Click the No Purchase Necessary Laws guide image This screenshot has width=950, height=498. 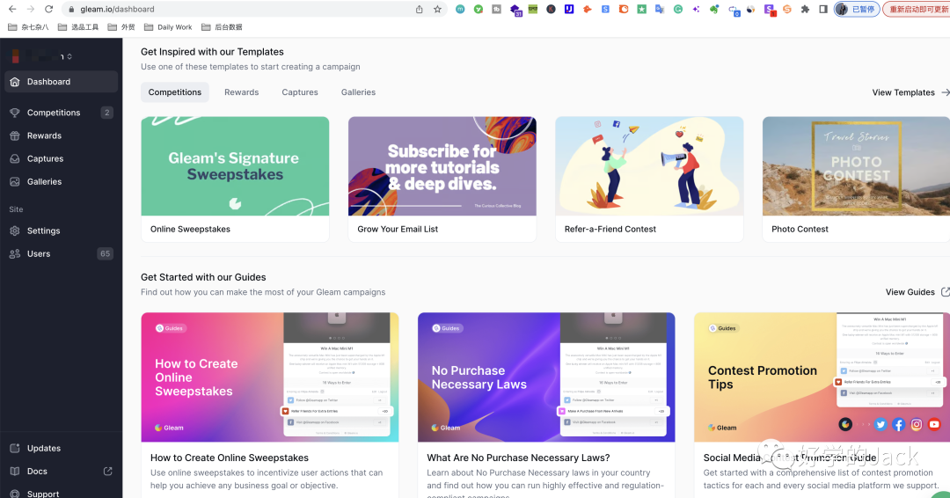pyautogui.click(x=546, y=377)
